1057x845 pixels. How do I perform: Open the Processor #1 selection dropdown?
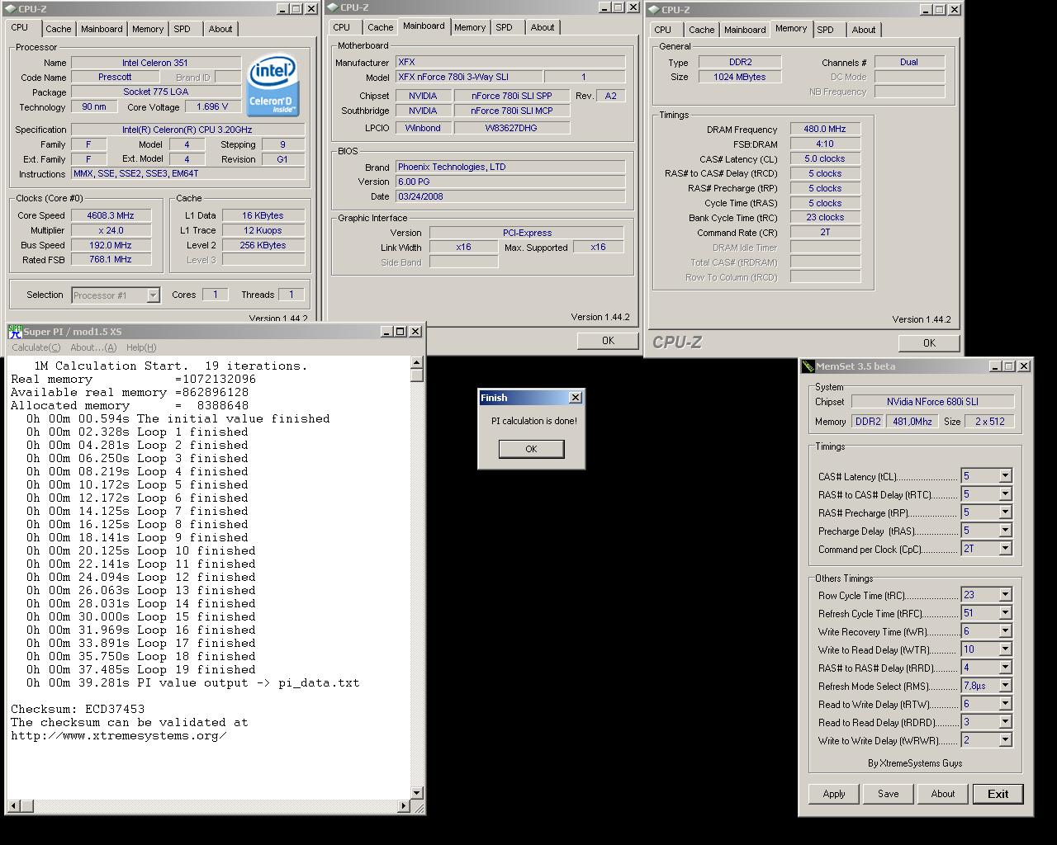coord(153,295)
